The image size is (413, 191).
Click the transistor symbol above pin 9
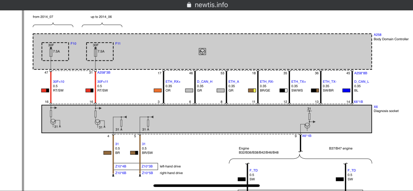(x=307, y=125)
